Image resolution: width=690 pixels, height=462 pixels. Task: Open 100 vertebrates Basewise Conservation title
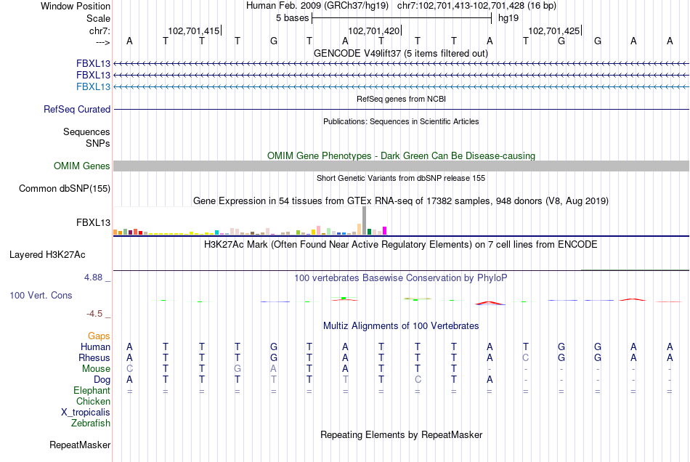pos(400,278)
